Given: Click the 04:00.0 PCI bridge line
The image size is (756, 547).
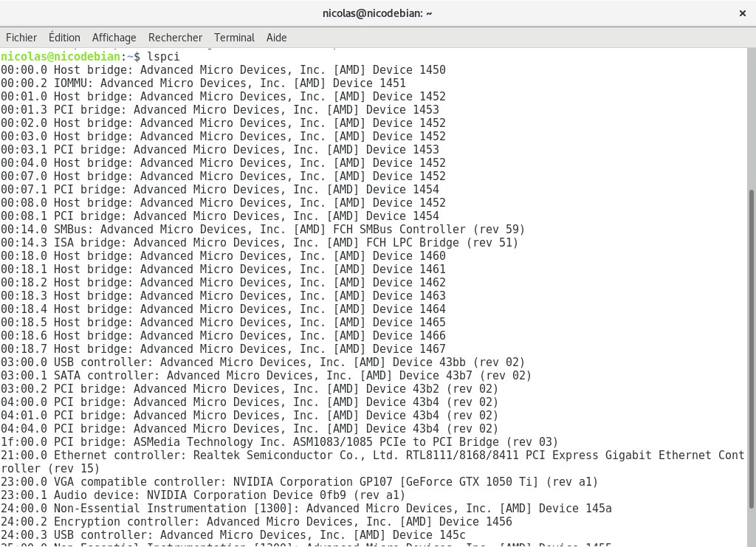Looking at the screenshot, I should click(x=250, y=402).
